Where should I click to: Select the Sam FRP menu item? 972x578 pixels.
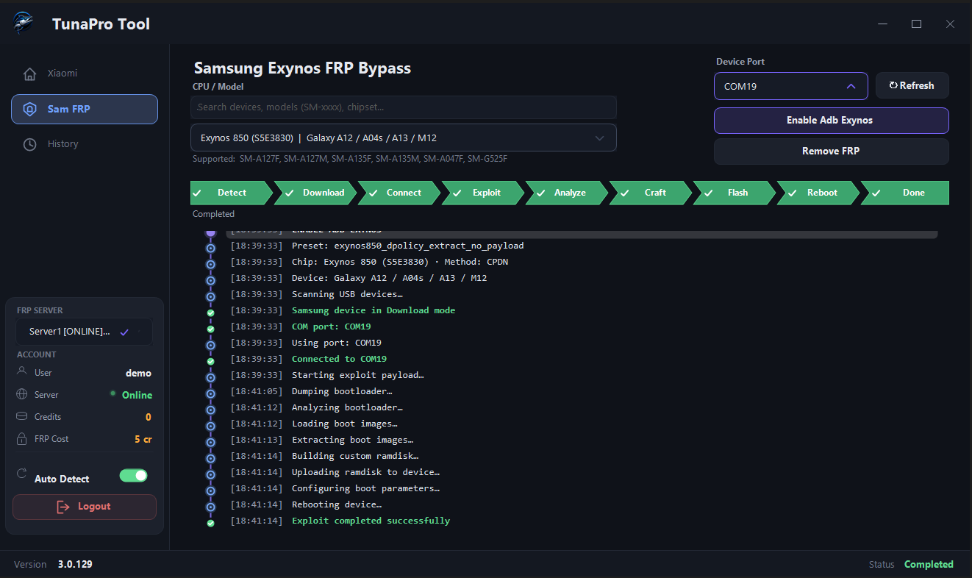[x=84, y=109]
